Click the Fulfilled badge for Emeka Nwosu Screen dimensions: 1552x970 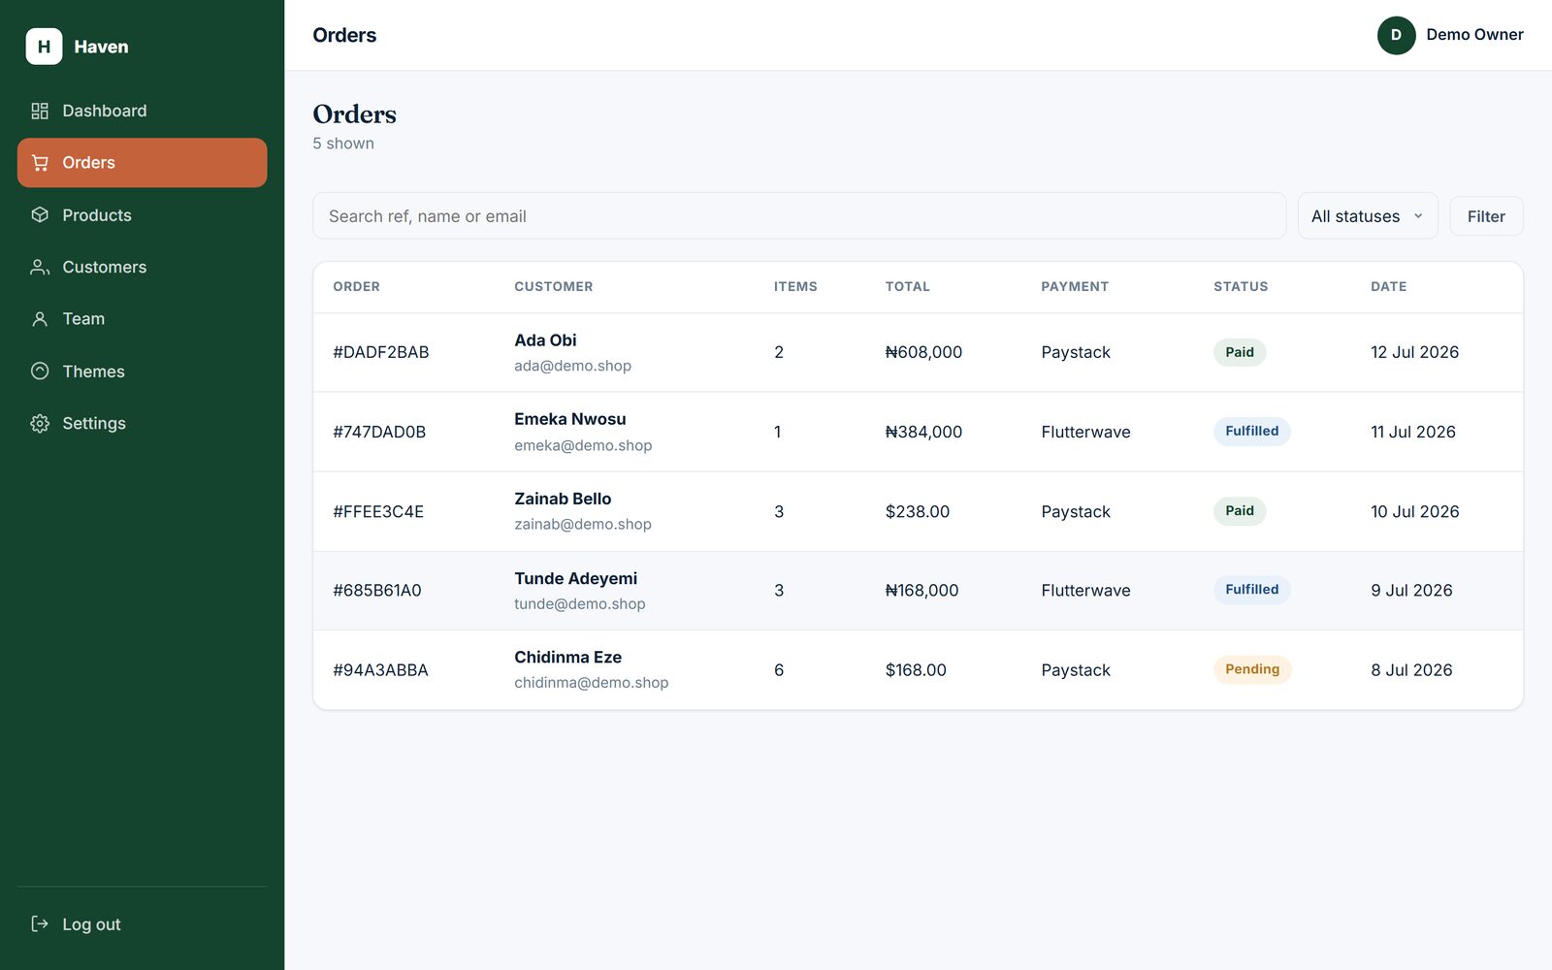point(1251,431)
